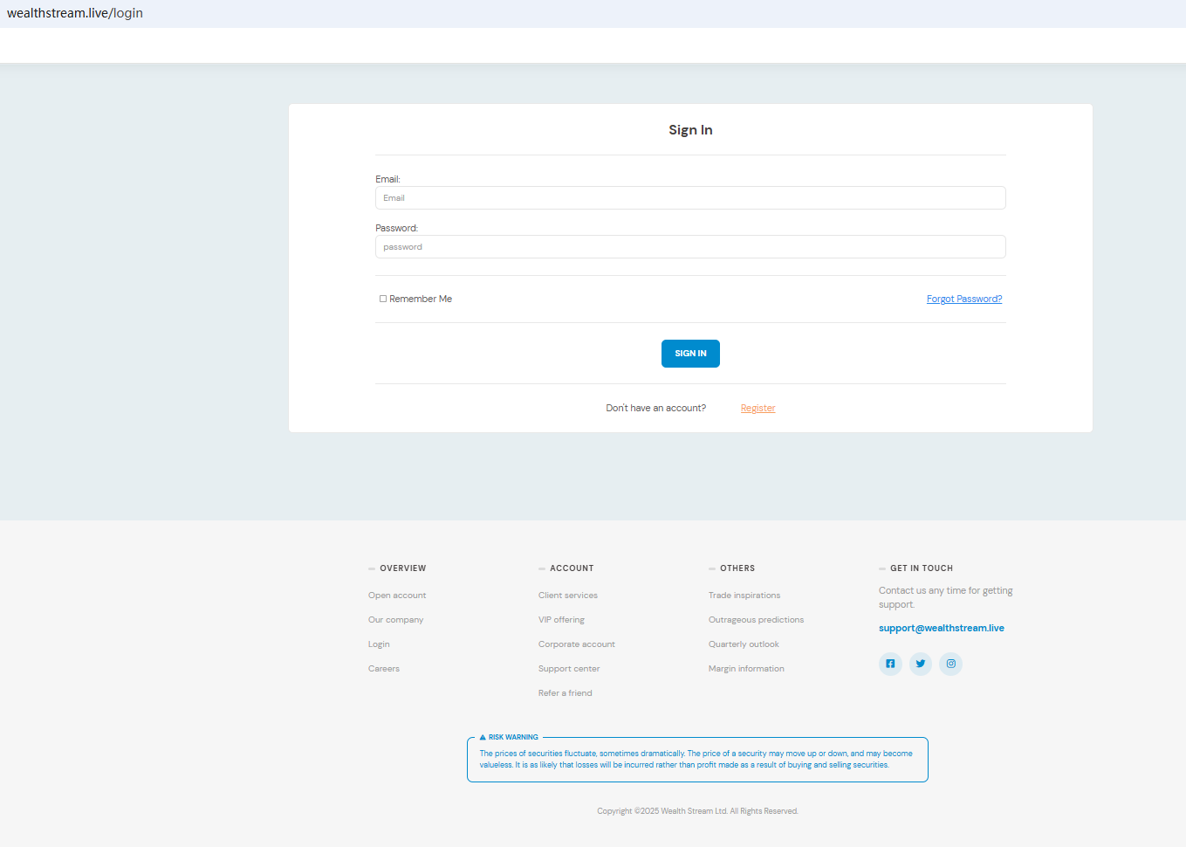This screenshot has height=847, width=1186.
Task: Go to Our company page
Action: [395, 620]
